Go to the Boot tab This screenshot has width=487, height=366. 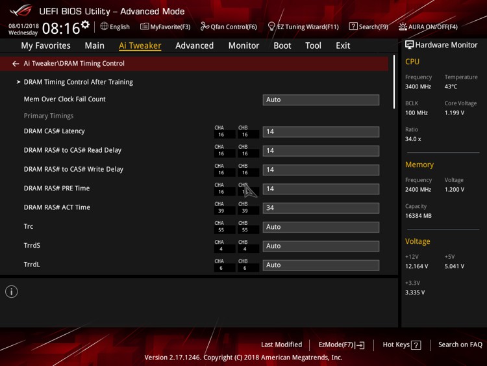[x=282, y=46]
